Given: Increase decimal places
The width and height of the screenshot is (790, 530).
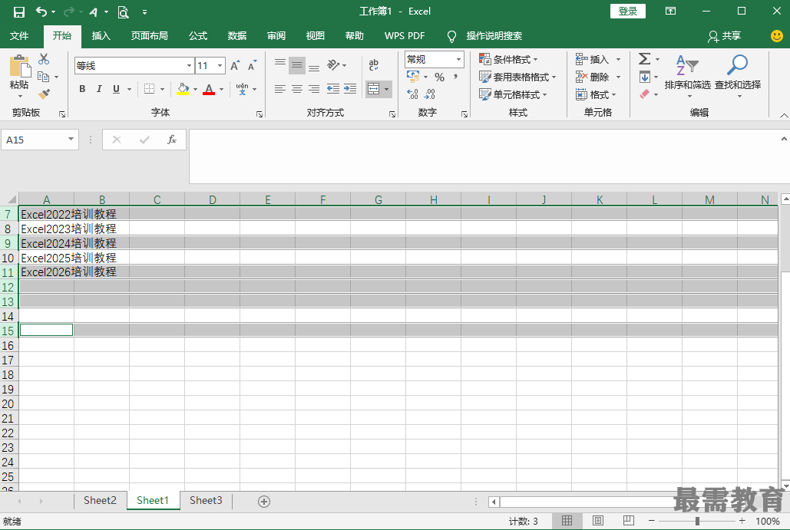Looking at the screenshot, I should click(x=412, y=94).
